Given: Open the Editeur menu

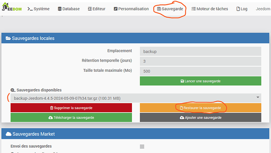Looking at the screenshot, I should [x=97, y=9].
